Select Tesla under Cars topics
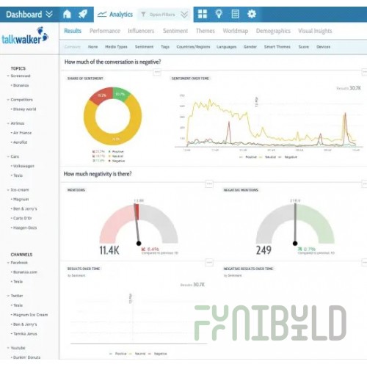367x367 pixels. tap(18, 175)
